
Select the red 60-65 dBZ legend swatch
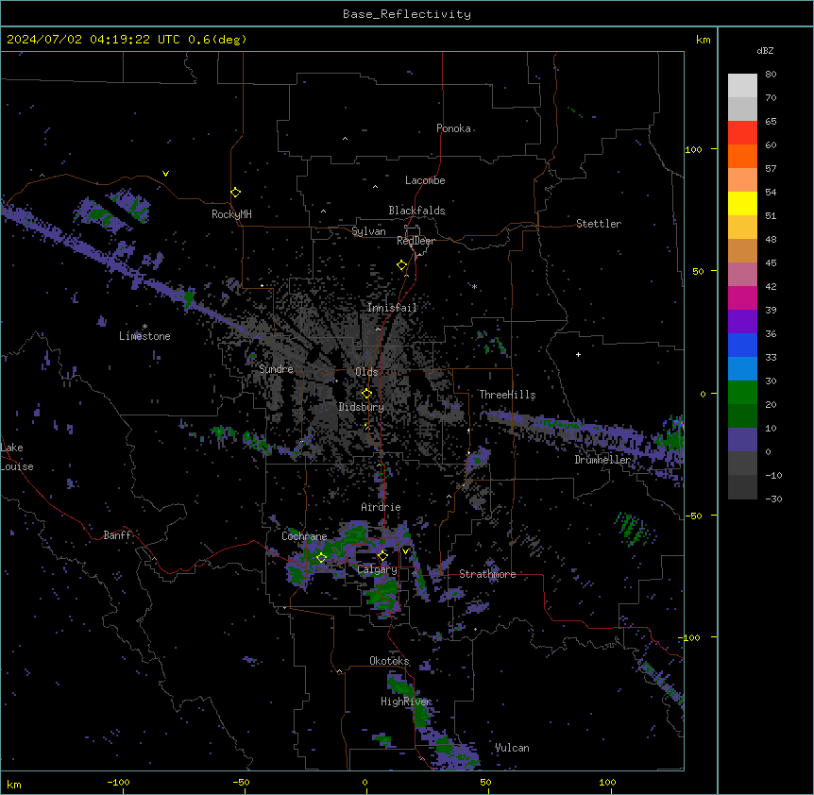[x=742, y=133]
